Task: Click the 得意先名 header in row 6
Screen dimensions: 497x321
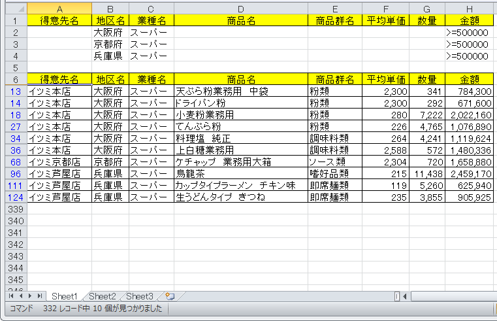Action: (x=59, y=79)
